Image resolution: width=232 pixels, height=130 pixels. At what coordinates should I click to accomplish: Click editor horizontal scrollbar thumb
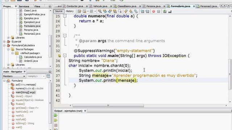pos(108,105)
